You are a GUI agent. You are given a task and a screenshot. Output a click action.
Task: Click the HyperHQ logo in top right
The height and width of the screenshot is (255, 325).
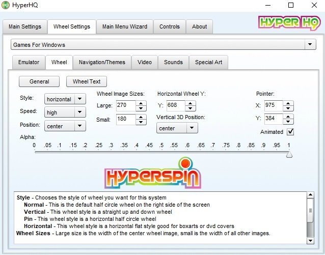[x=289, y=22]
